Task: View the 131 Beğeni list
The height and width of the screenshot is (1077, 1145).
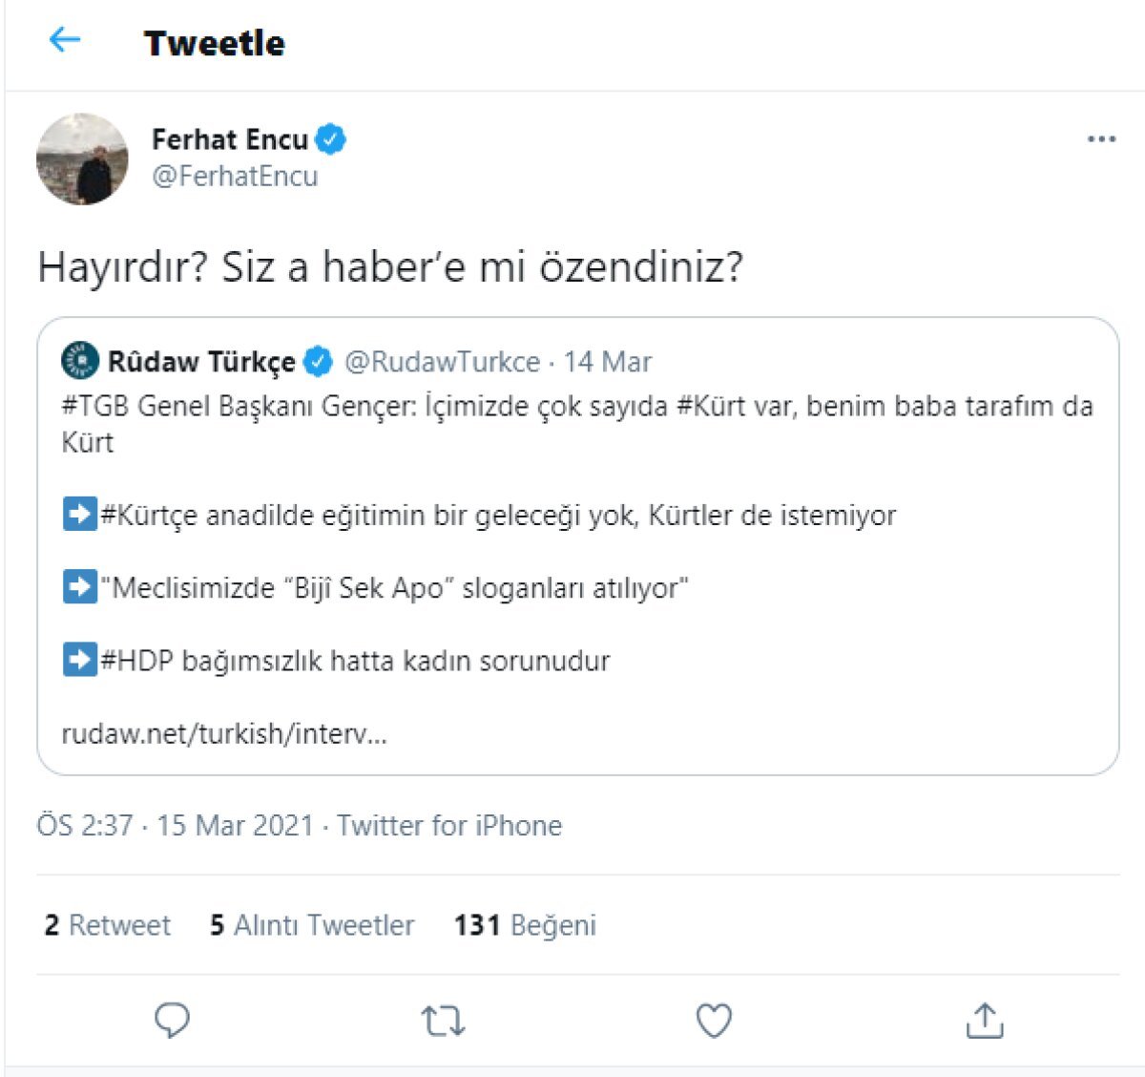Action: pyautogui.click(x=525, y=925)
